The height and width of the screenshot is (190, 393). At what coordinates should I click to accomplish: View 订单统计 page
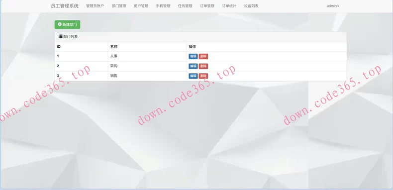click(229, 6)
